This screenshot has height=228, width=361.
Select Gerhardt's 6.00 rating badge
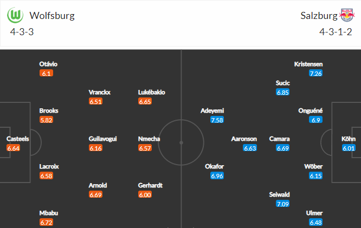[x=145, y=194]
